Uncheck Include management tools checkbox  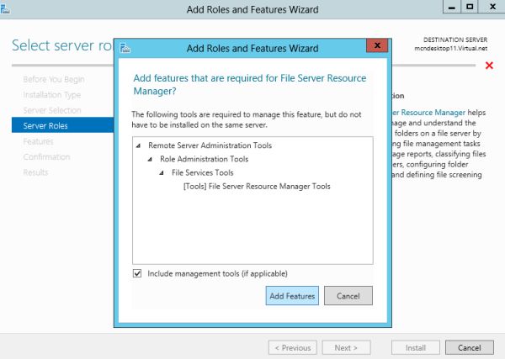(138, 273)
